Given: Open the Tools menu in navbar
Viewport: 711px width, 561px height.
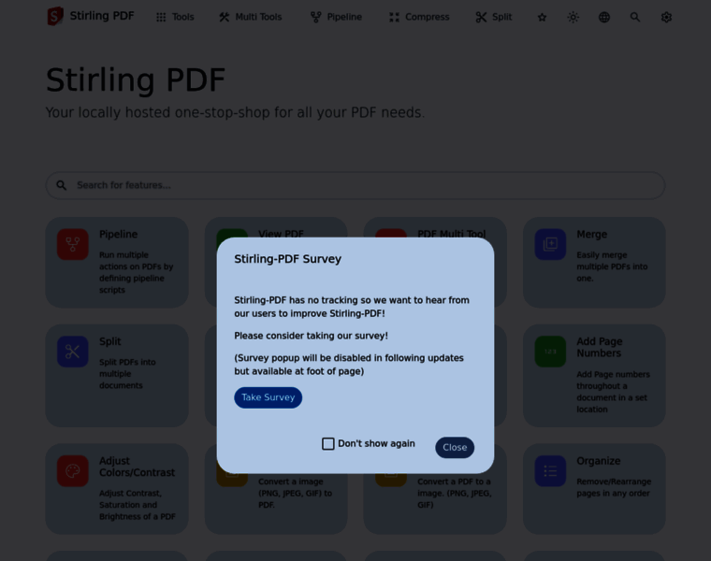Looking at the screenshot, I should [175, 17].
